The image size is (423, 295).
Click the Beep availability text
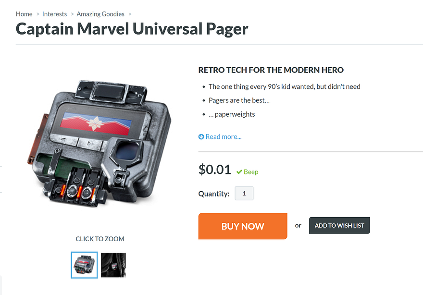(x=251, y=172)
